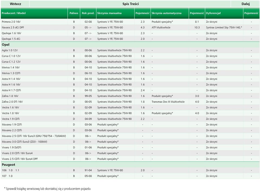Click the footnote about książkę serwisową
Screen dimensions: 260x191
coord(47,189)
